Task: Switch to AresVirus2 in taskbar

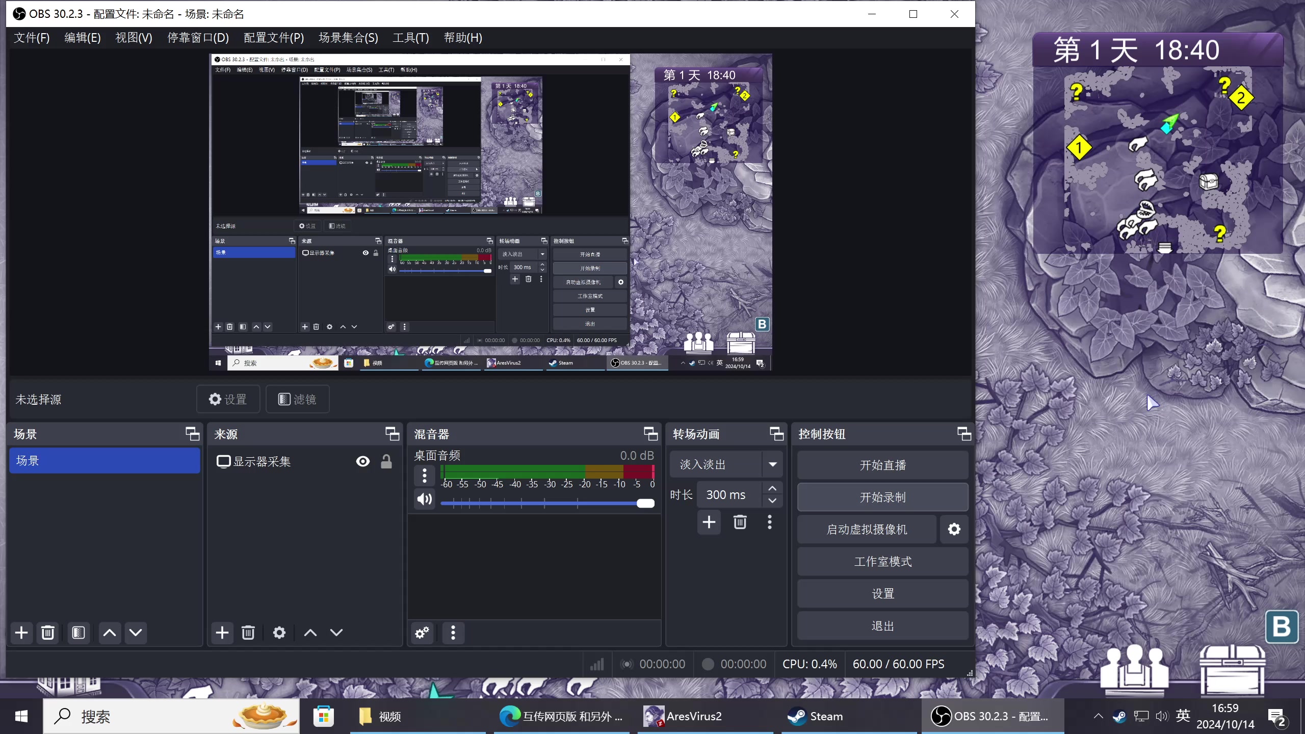Action: 706,716
